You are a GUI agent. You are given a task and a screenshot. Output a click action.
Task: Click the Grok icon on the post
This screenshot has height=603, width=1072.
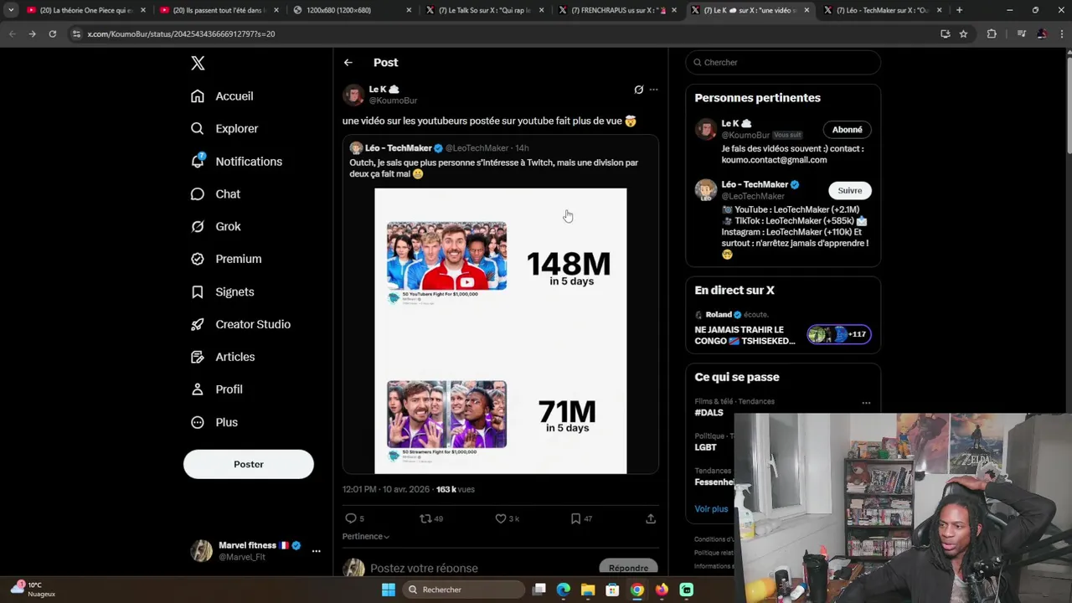638,90
